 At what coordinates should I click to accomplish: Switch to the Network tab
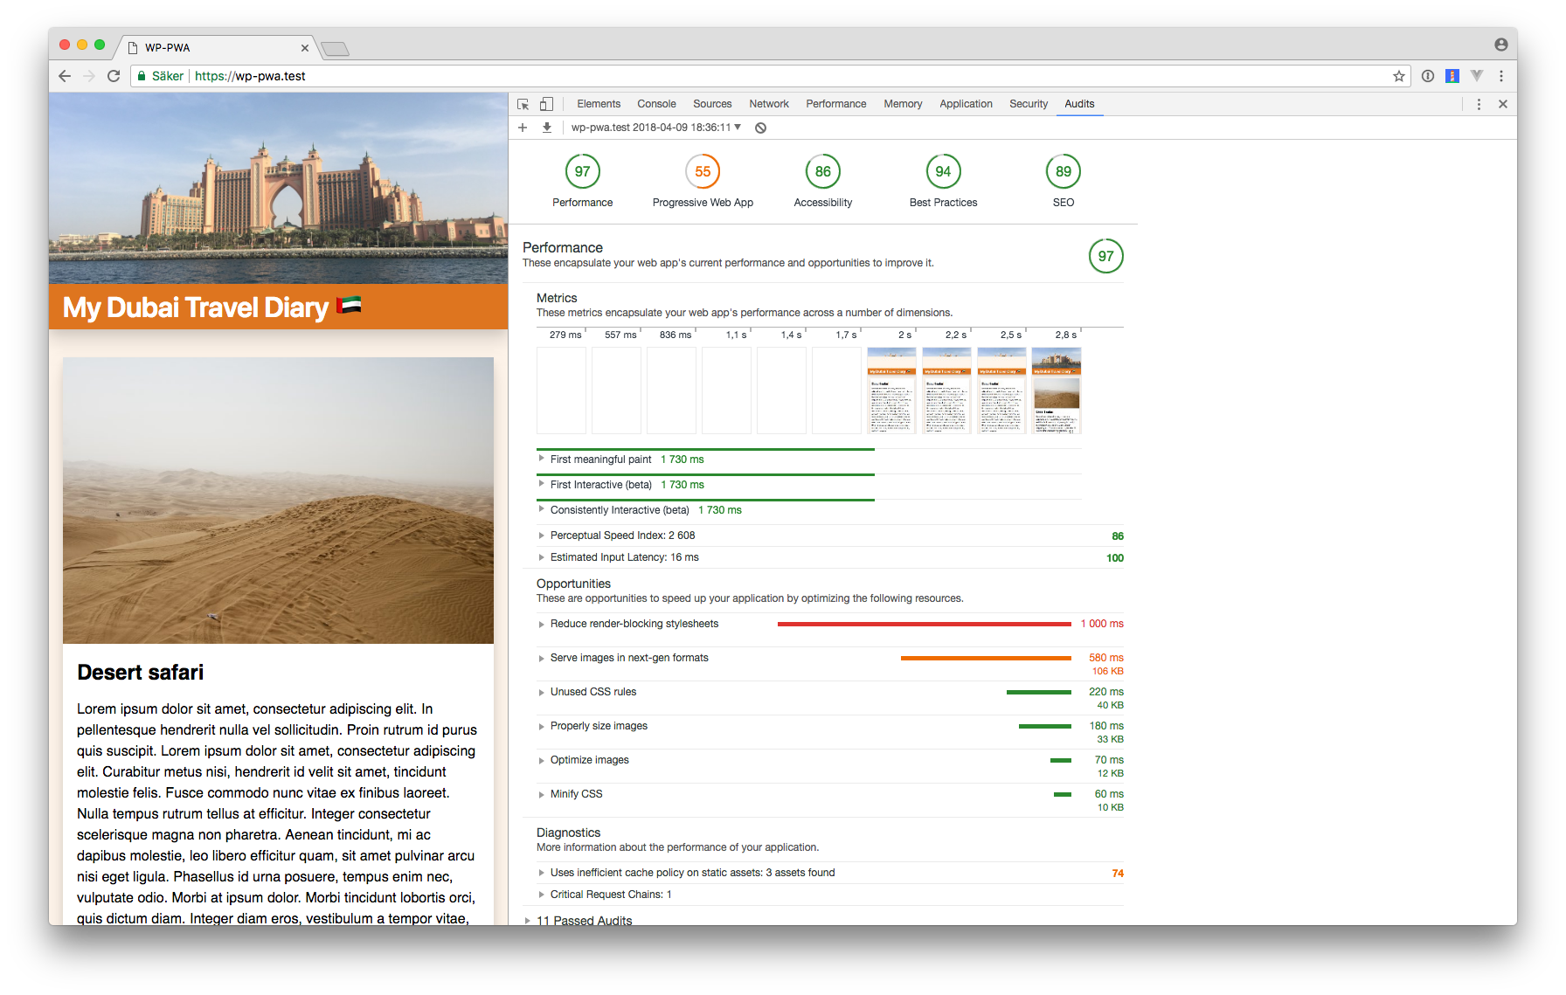pyautogui.click(x=769, y=104)
